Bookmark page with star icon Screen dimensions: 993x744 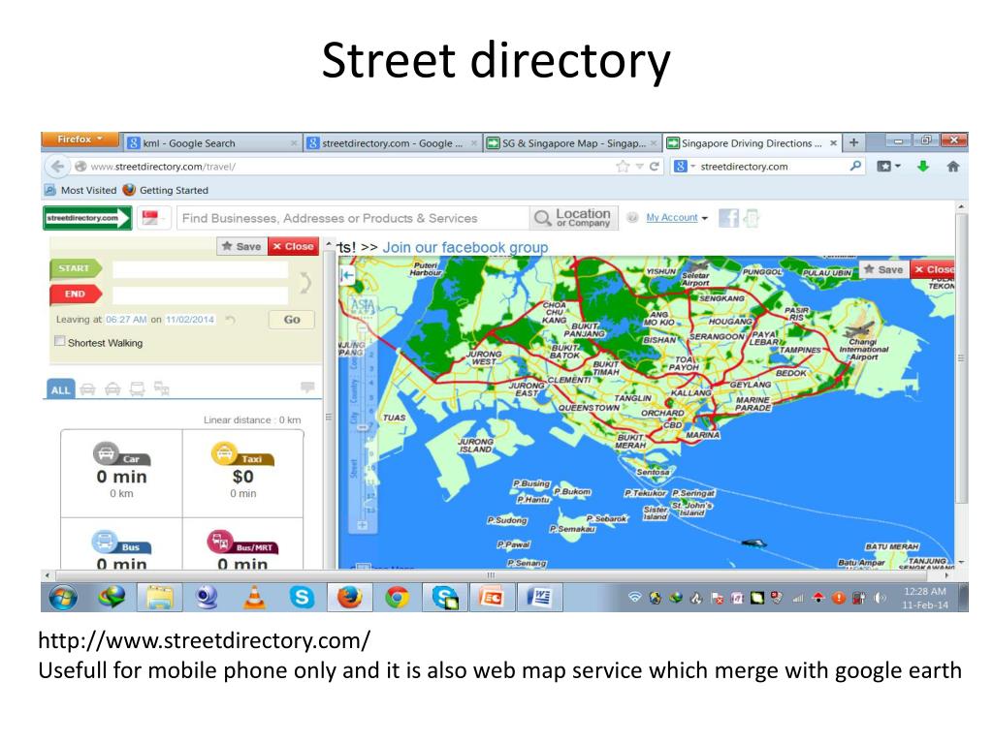click(x=623, y=167)
